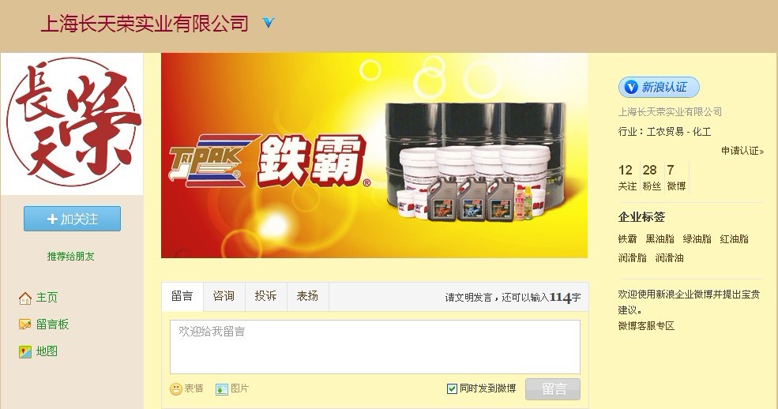This screenshot has width=778, height=409.
Task: Click the 長天榮 company logo avatar
Action: (x=72, y=123)
